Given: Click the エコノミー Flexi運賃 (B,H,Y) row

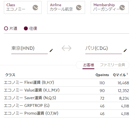Looking at the screenshot, I should 67,83.
